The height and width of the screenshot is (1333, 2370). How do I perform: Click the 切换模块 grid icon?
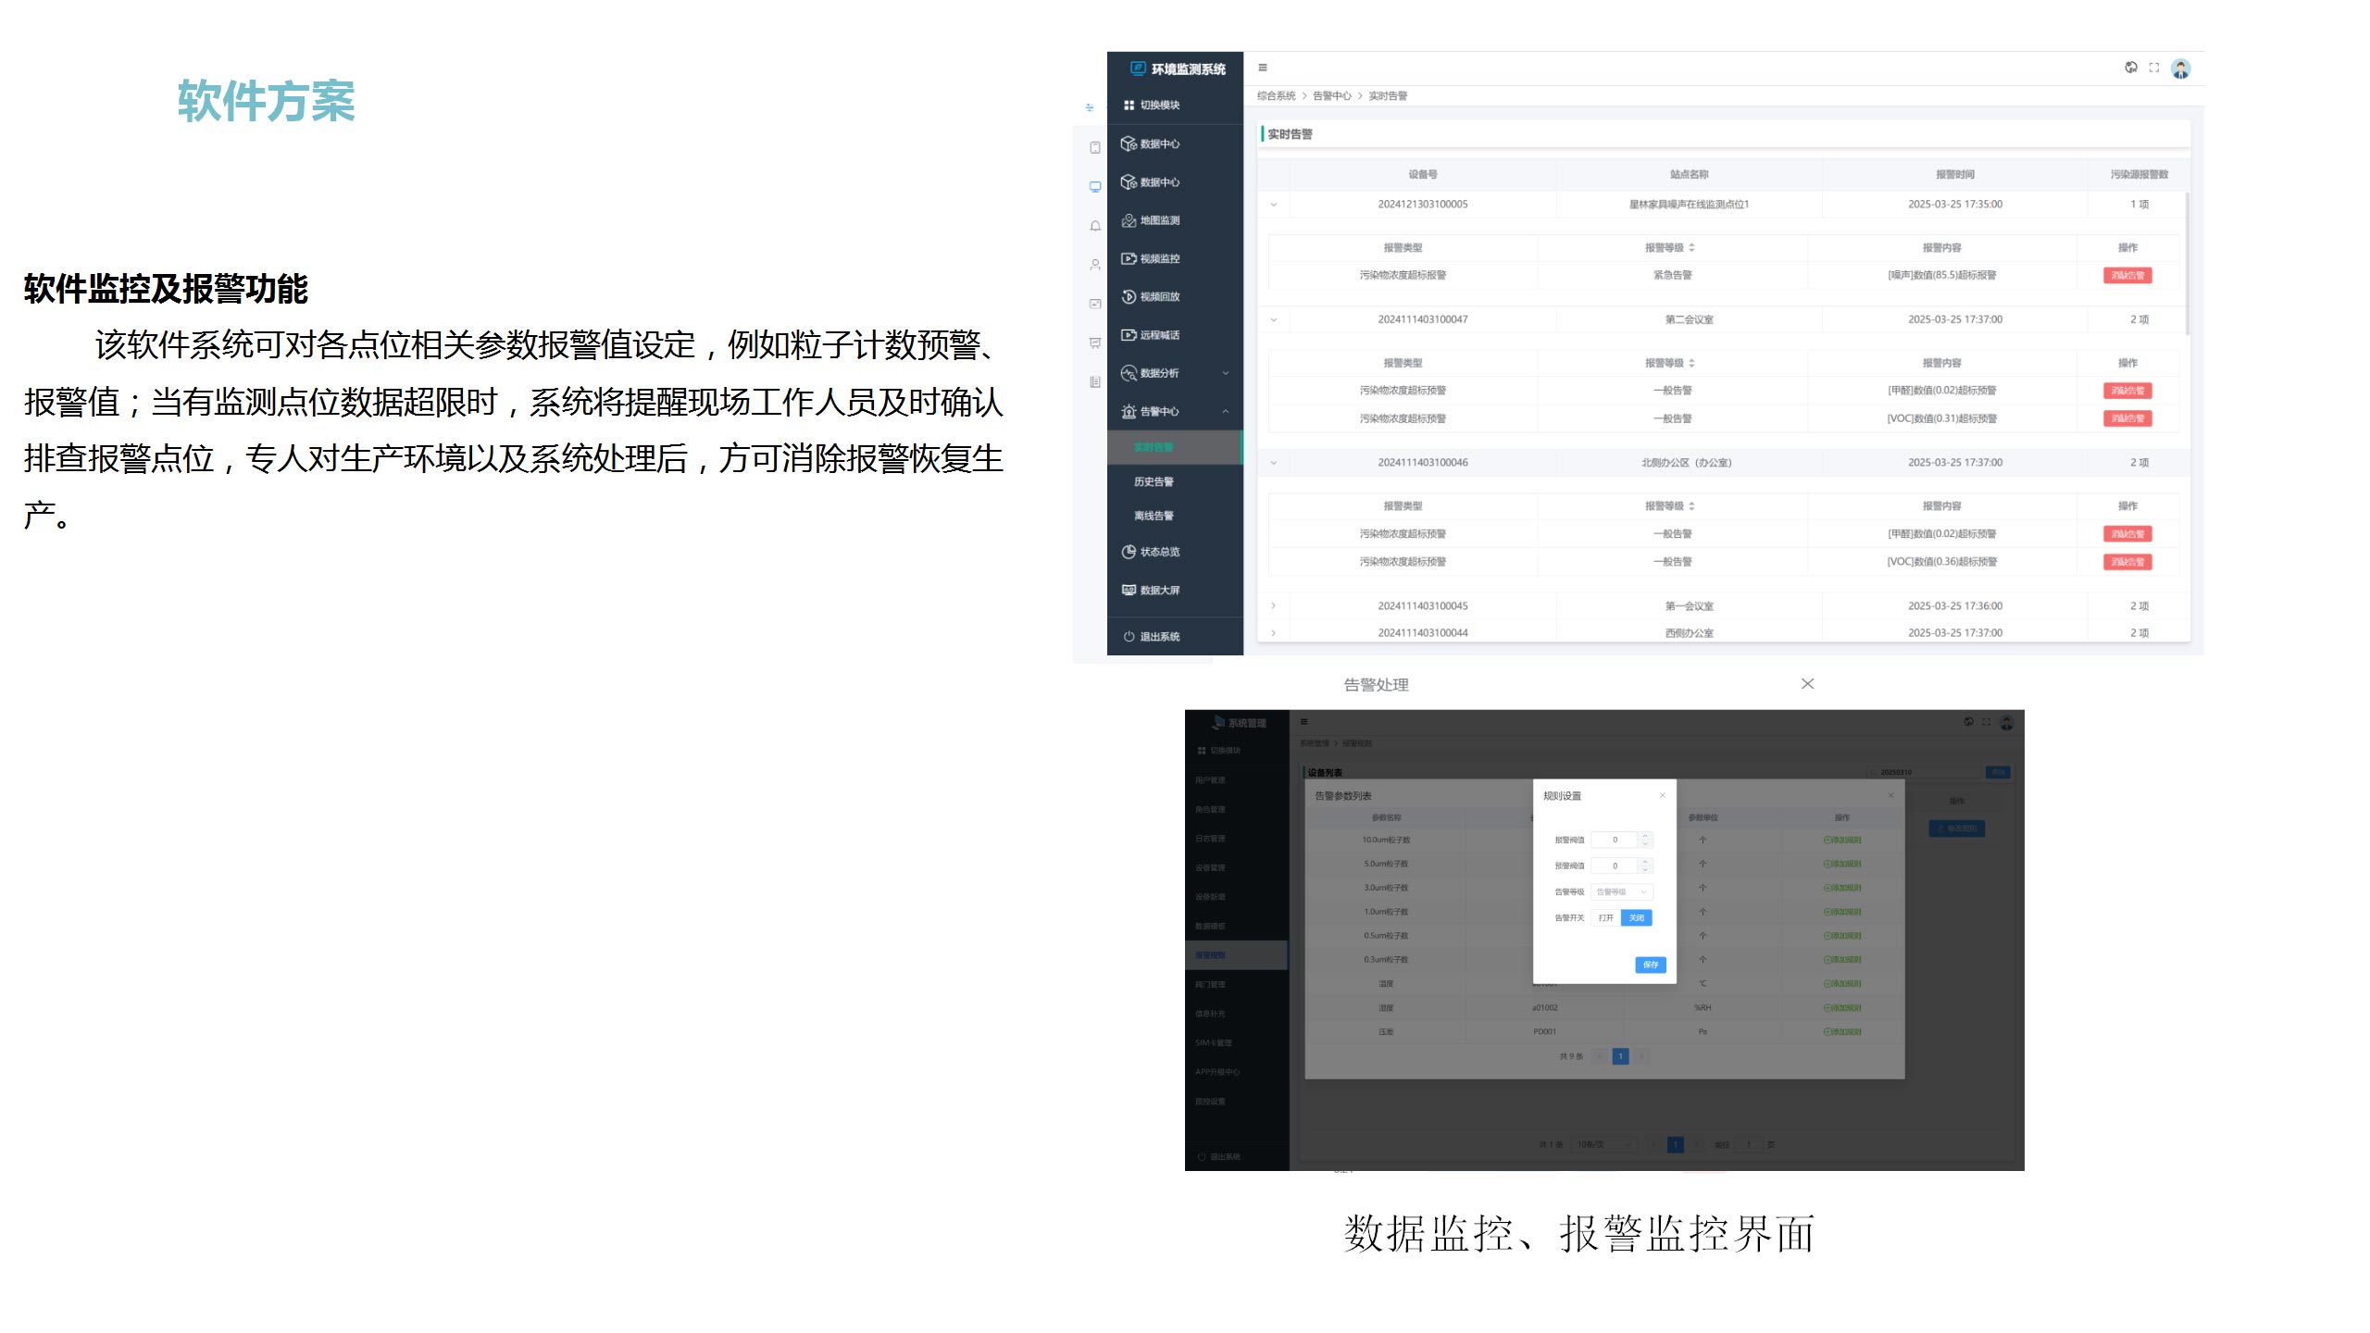(x=1129, y=106)
